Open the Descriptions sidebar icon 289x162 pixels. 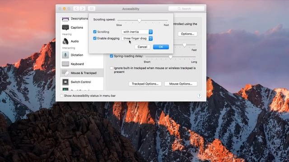pyautogui.click(x=65, y=19)
